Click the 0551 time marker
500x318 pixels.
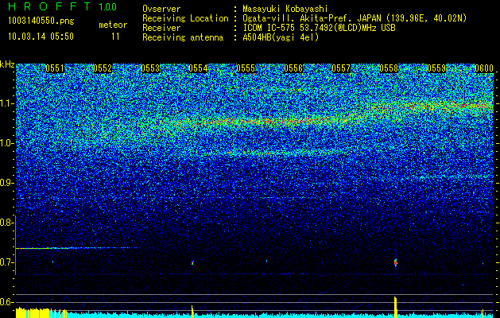tap(55, 68)
